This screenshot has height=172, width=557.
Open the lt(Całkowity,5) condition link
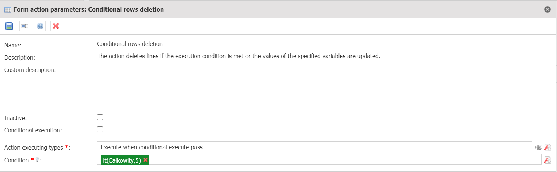click(x=122, y=160)
